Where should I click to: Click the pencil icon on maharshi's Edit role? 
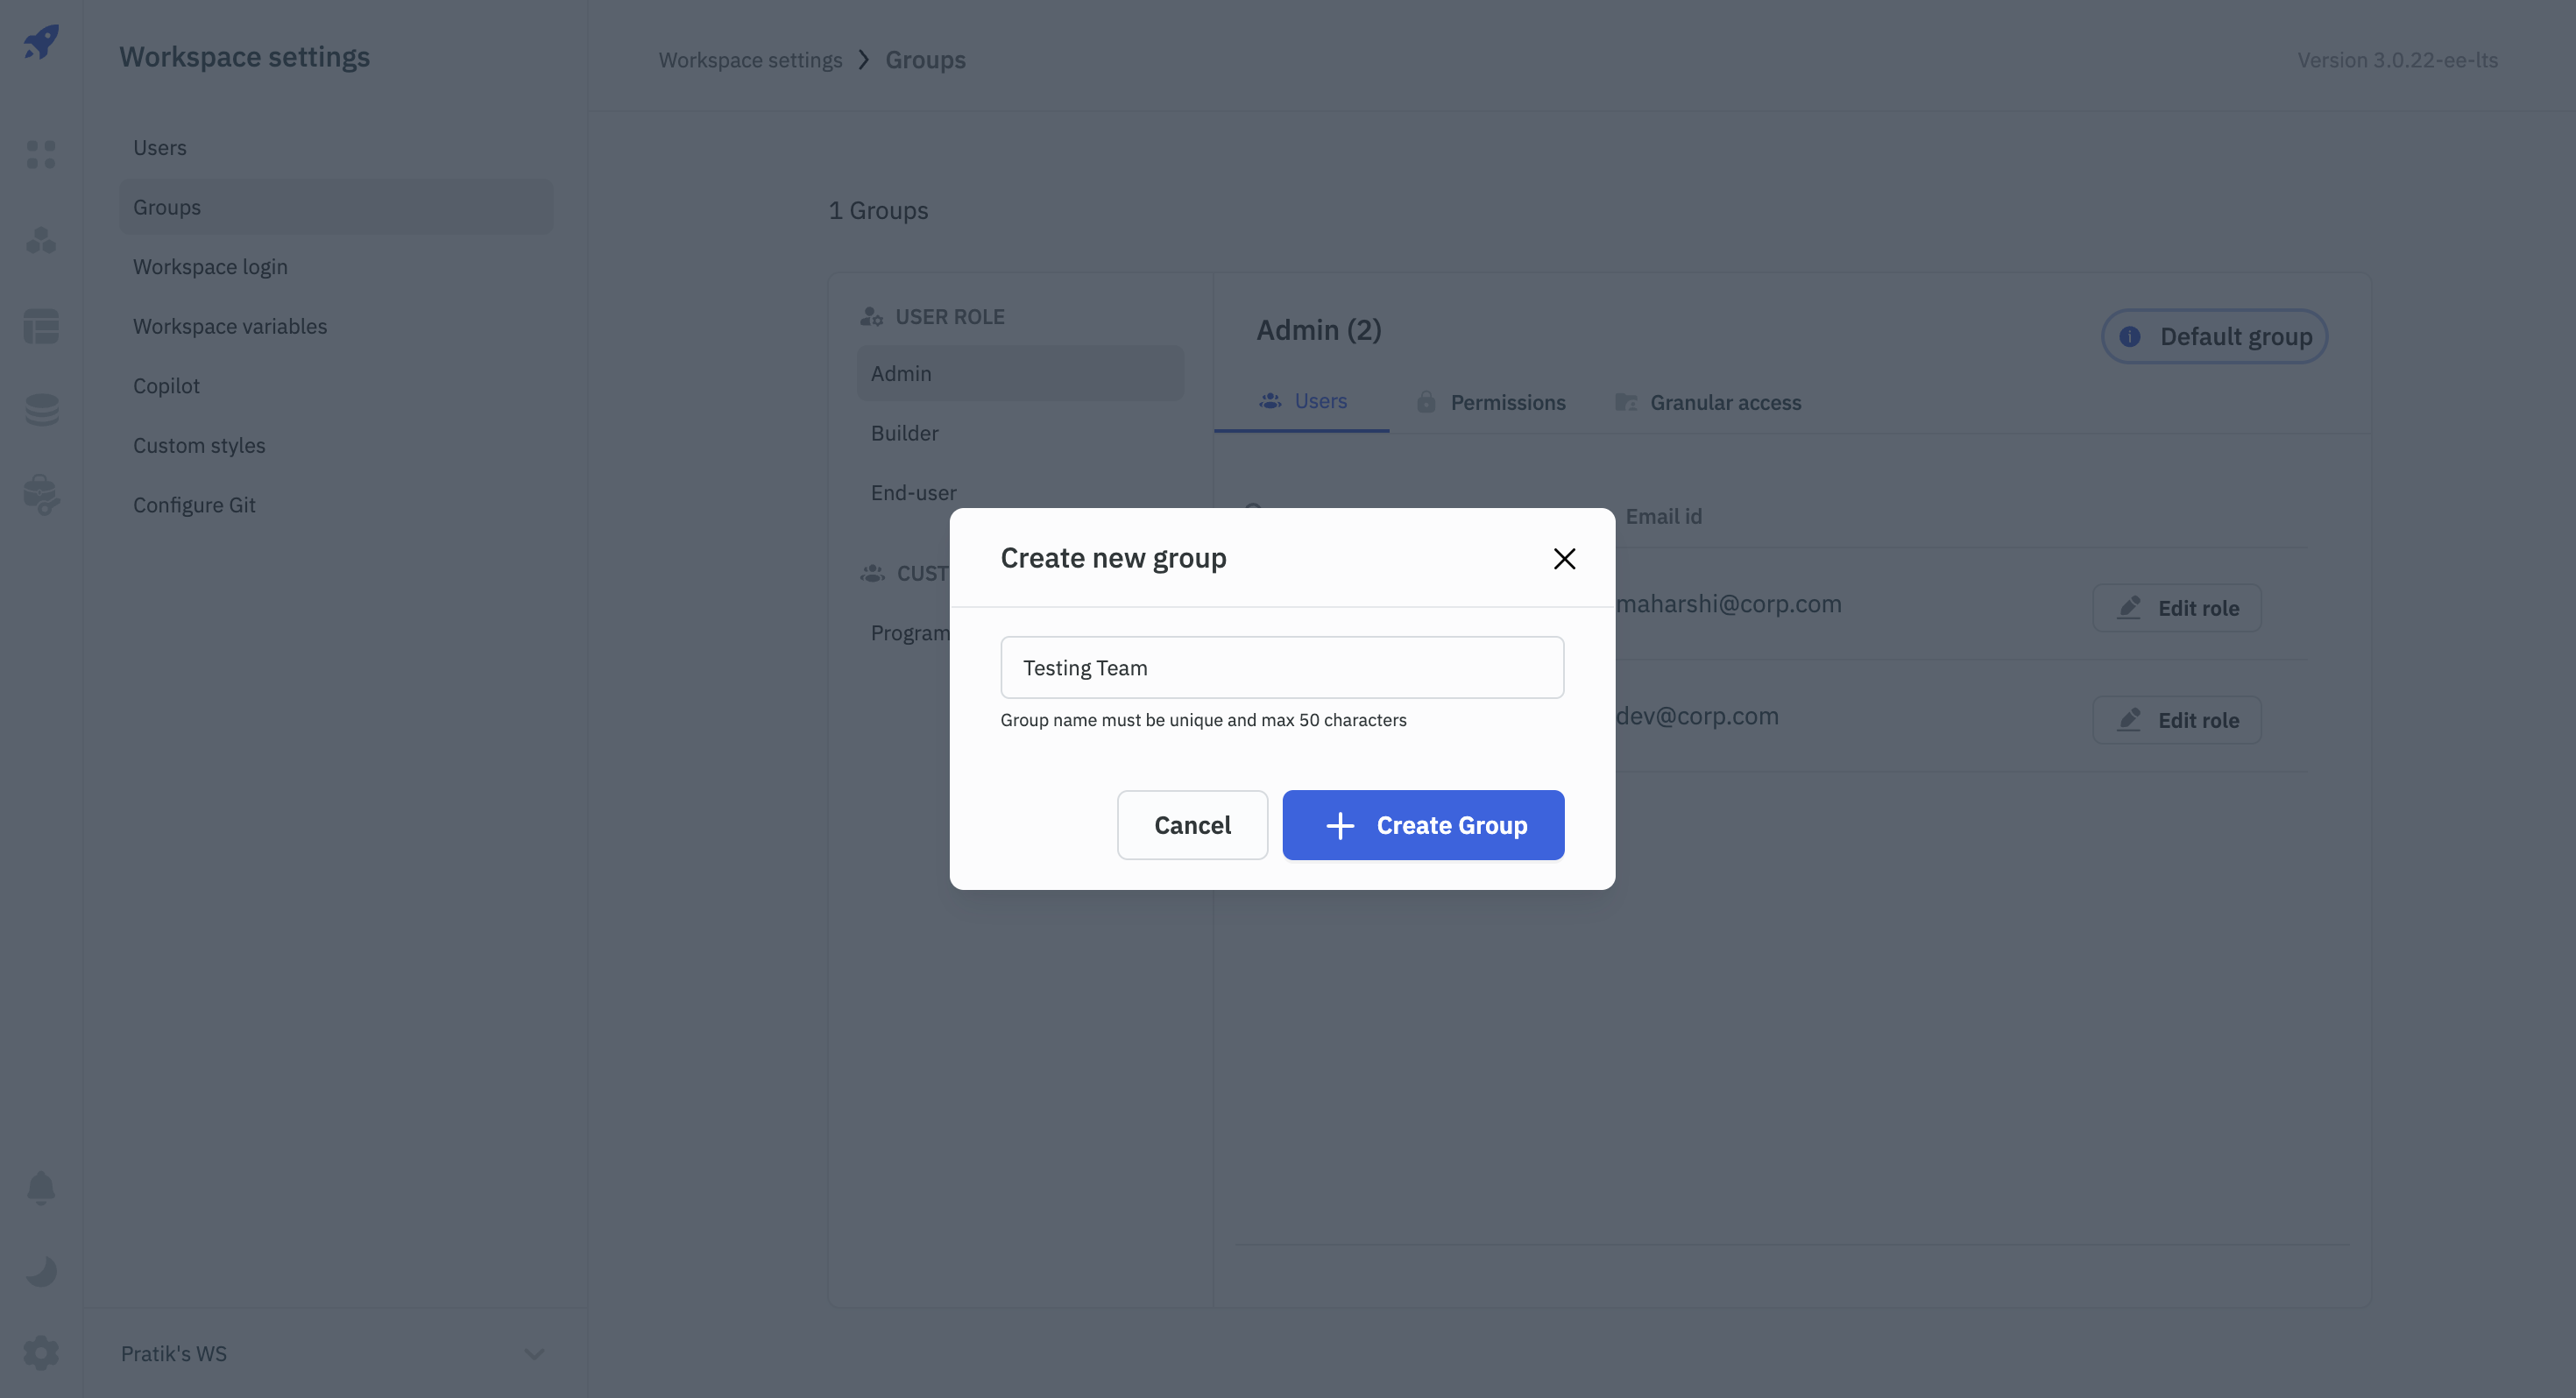(2128, 607)
